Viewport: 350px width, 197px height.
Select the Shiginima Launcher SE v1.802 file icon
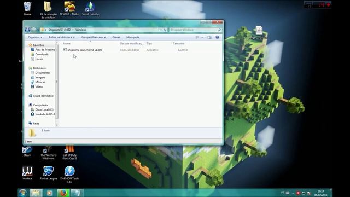tap(65, 50)
